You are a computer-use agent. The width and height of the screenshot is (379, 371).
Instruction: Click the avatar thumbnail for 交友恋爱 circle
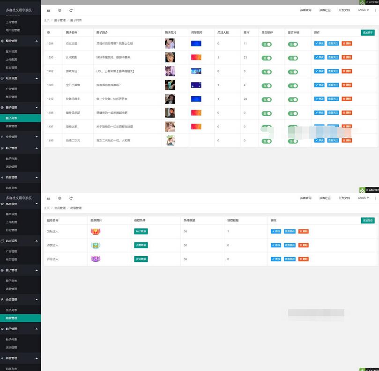pos(170,44)
